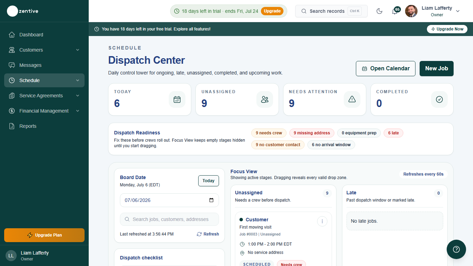Click the LL avatar in sidebar footer
The width and height of the screenshot is (473, 266).
[x=11, y=256]
